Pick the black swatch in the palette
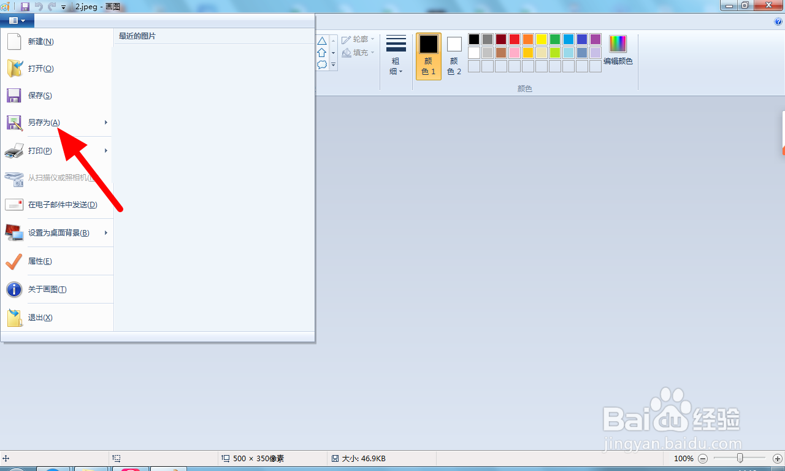 [474, 39]
